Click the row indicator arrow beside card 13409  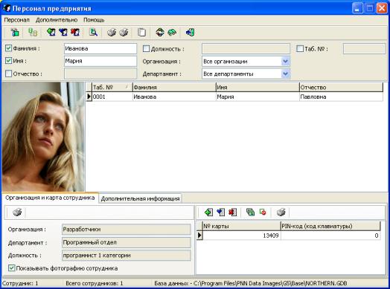point(199,235)
